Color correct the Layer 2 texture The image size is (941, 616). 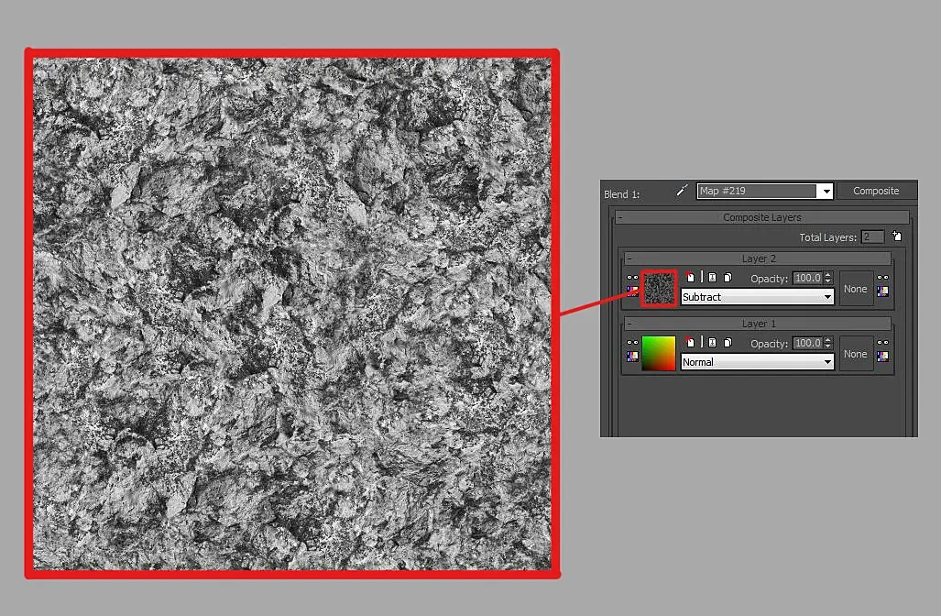click(x=632, y=291)
